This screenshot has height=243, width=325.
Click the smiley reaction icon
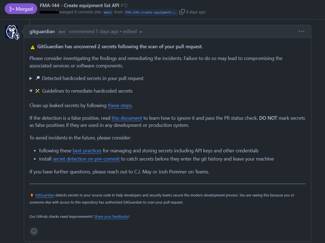pos(34,231)
